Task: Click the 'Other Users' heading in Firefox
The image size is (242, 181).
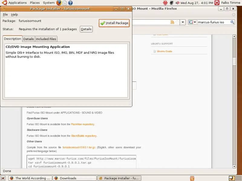Action: [34, 141]
